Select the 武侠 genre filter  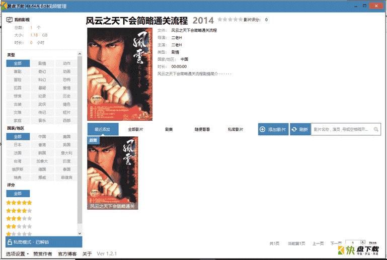click(42, 104)
